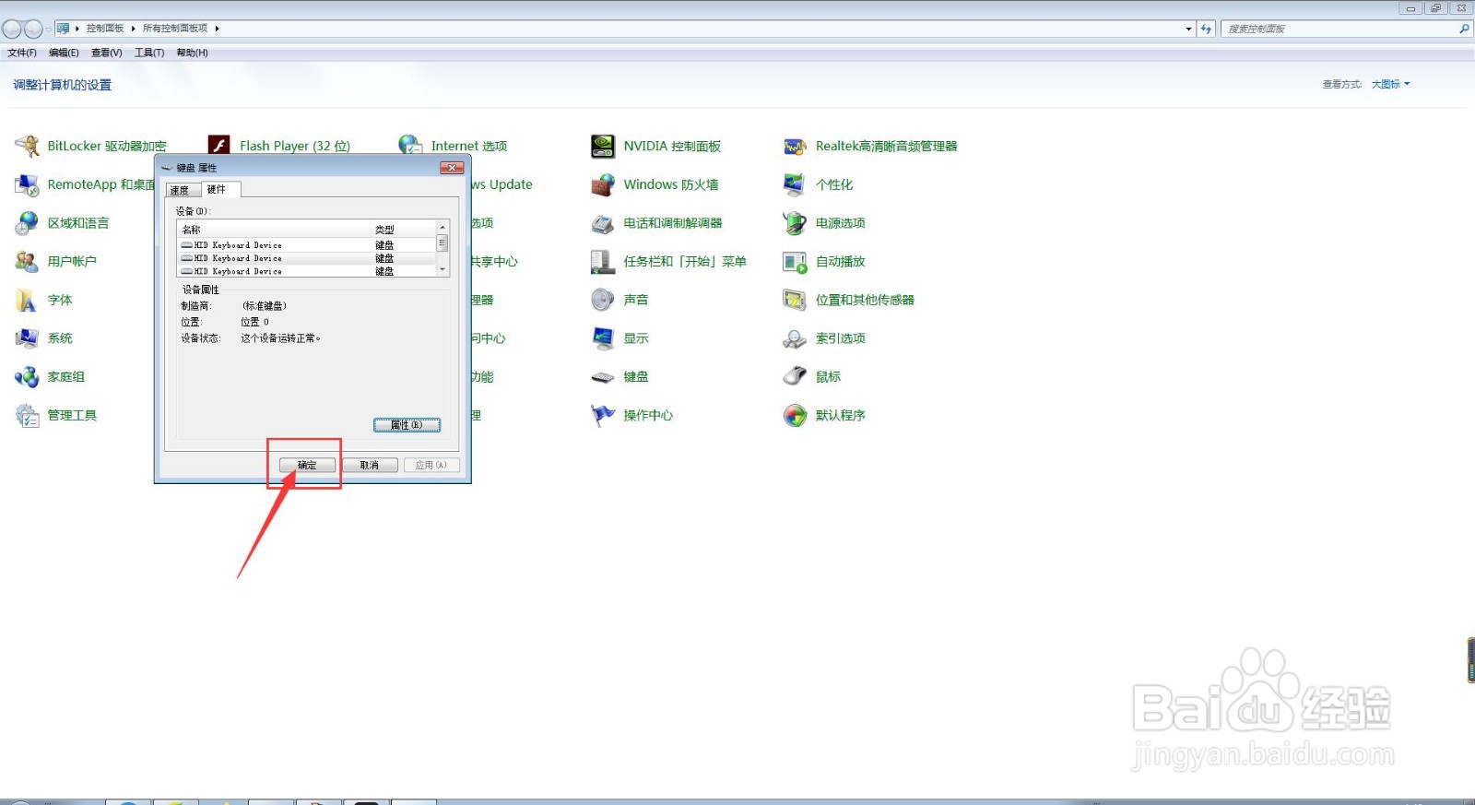Expand arrow after 所有控制面板项 breadcrumb
Viewport: 1475px width, 805px height.
click(217, 29)
